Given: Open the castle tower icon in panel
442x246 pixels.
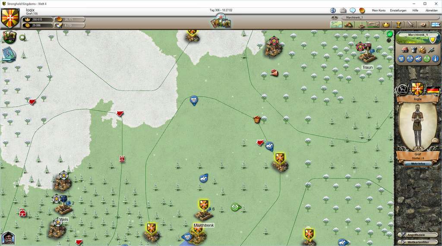Looking at the screenshot, I should coord(414,50).
